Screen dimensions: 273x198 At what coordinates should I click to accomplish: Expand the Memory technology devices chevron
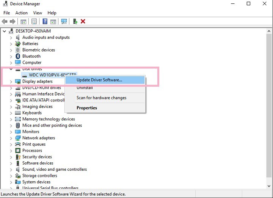pos(11,119)
